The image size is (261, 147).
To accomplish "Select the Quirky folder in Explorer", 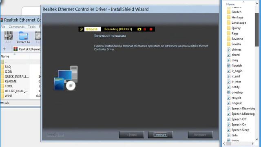I will pos(236,28).
